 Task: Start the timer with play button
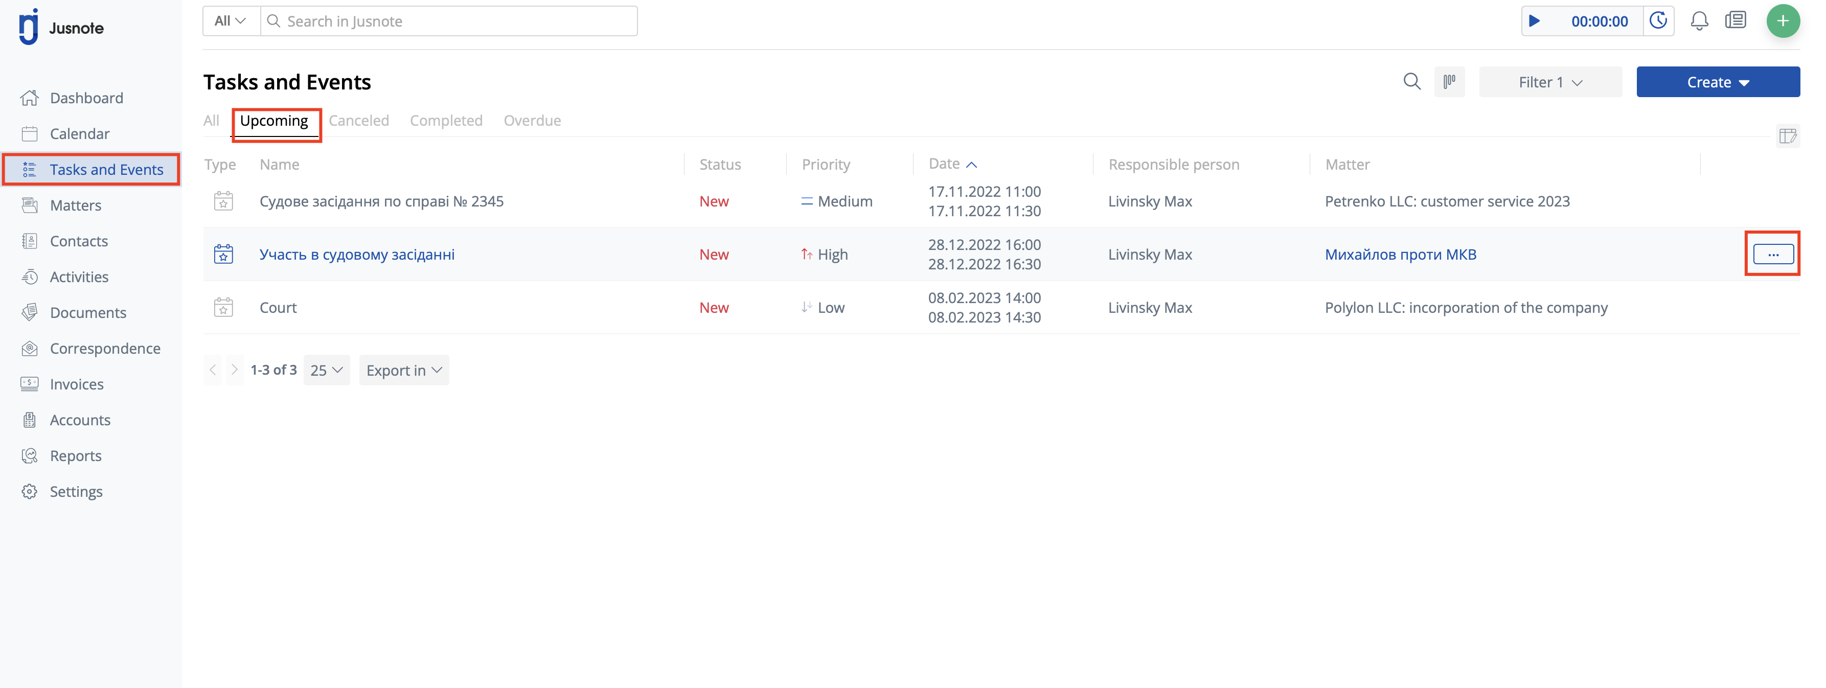click(1534, 20)
